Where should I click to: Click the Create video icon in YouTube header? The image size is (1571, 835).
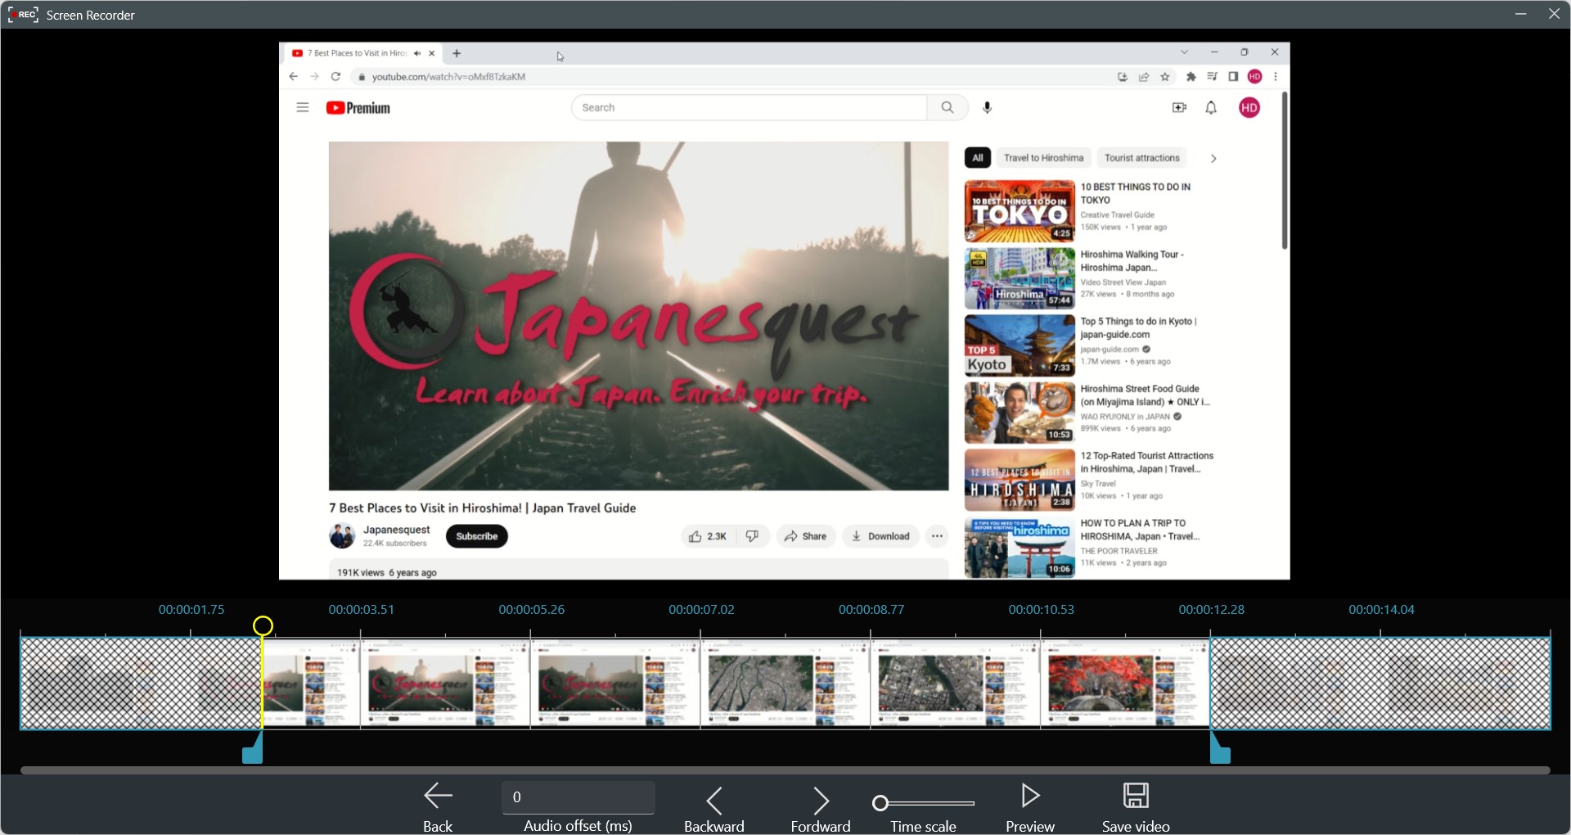[x=1179, y=107]
